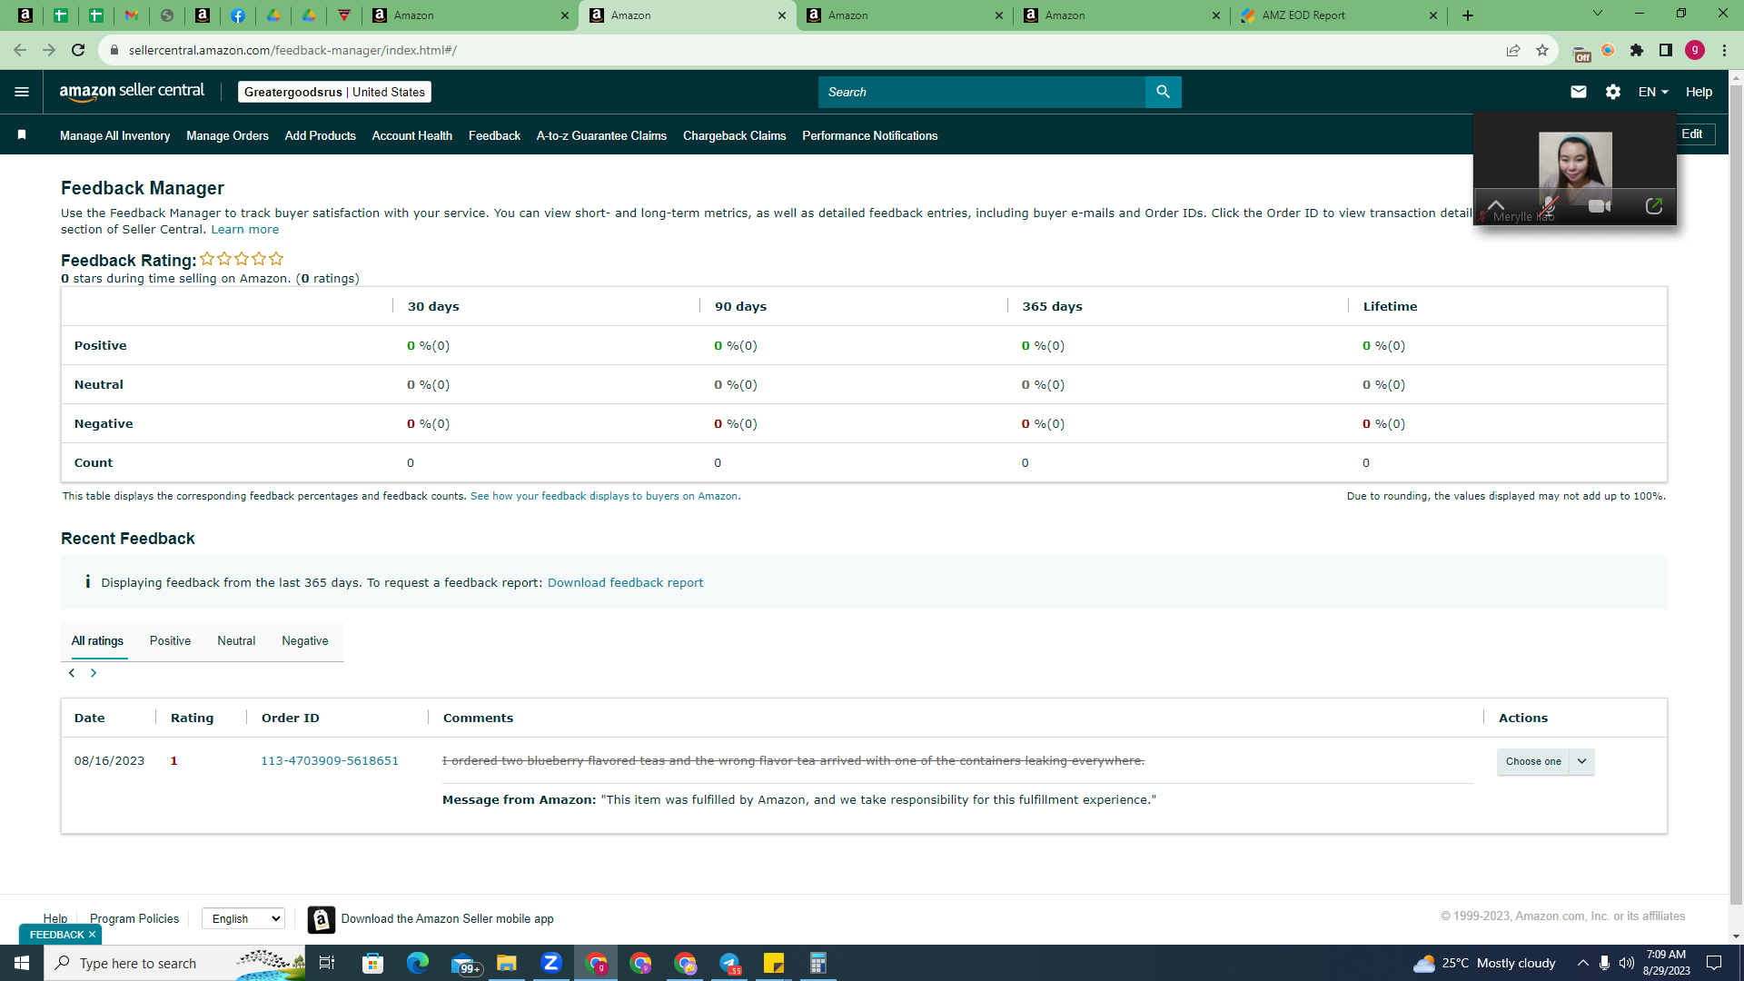Bookmark this page with the star icon
This screenshot has height=981, width=1744.
pos(1542,50)
